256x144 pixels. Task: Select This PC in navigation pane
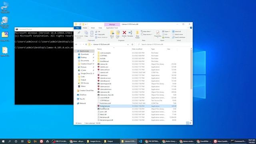82,99
